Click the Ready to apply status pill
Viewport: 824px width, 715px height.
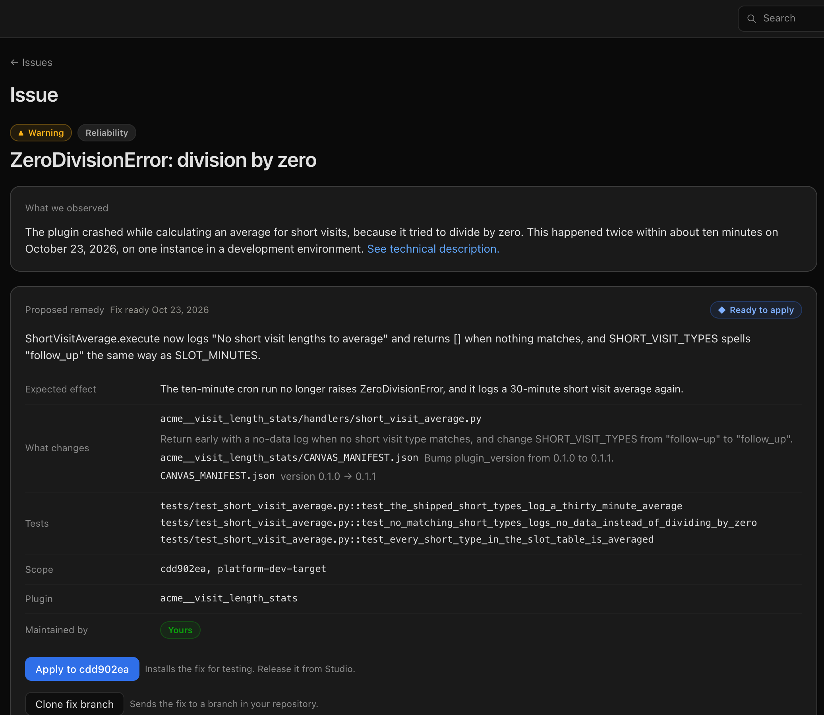click(756, 310)
